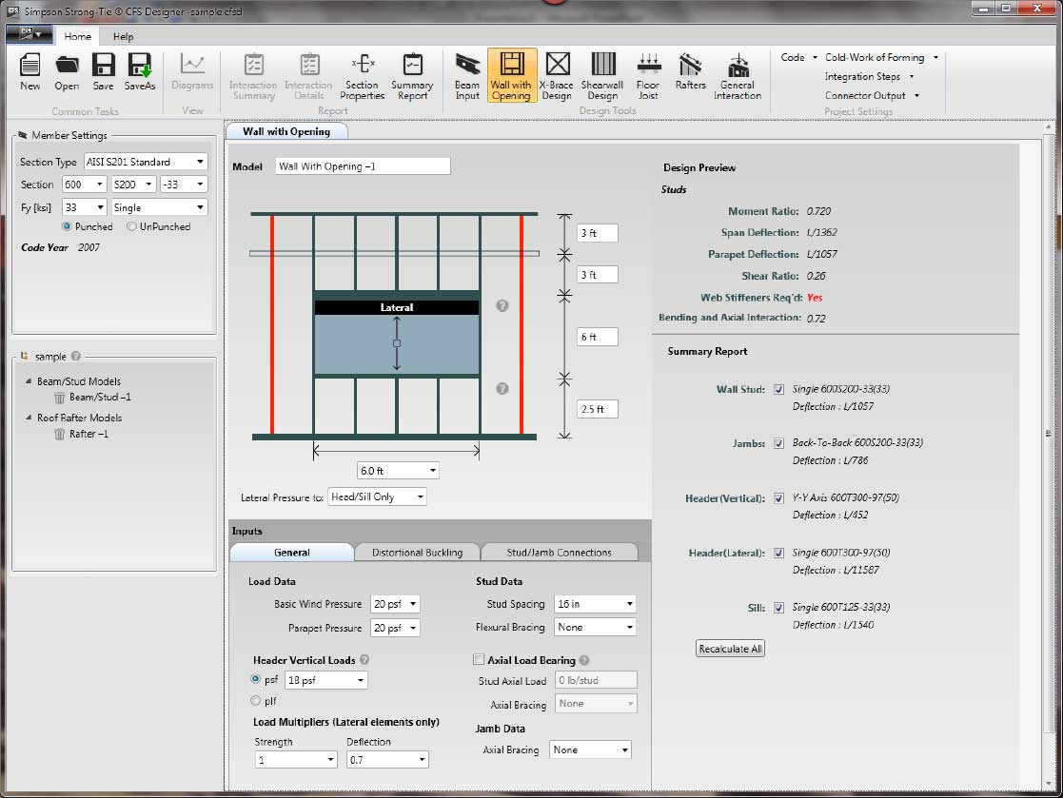1063x798 pixels.
Task: Open the Help menu
Action: [123, 36]
